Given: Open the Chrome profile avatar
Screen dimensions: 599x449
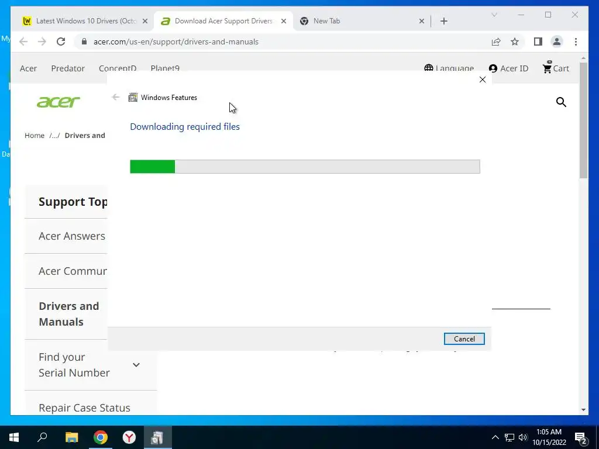Looking at the screenshot, I should click(557, 42).
